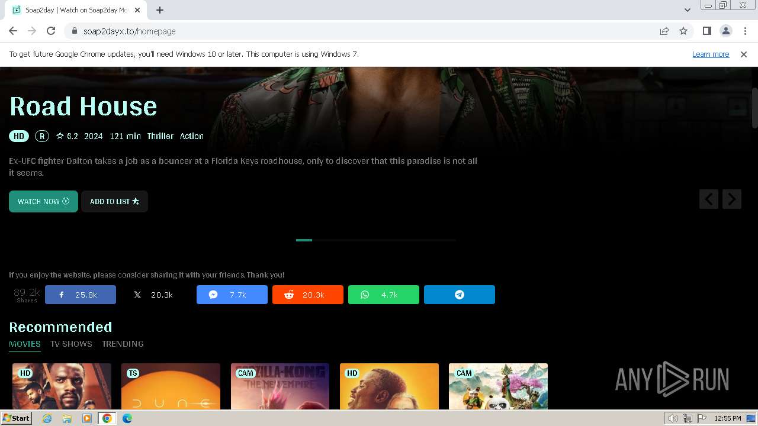
Task: Open the Chrome three-dot menu
Action: pyautogui.click(x=744, y=31)
